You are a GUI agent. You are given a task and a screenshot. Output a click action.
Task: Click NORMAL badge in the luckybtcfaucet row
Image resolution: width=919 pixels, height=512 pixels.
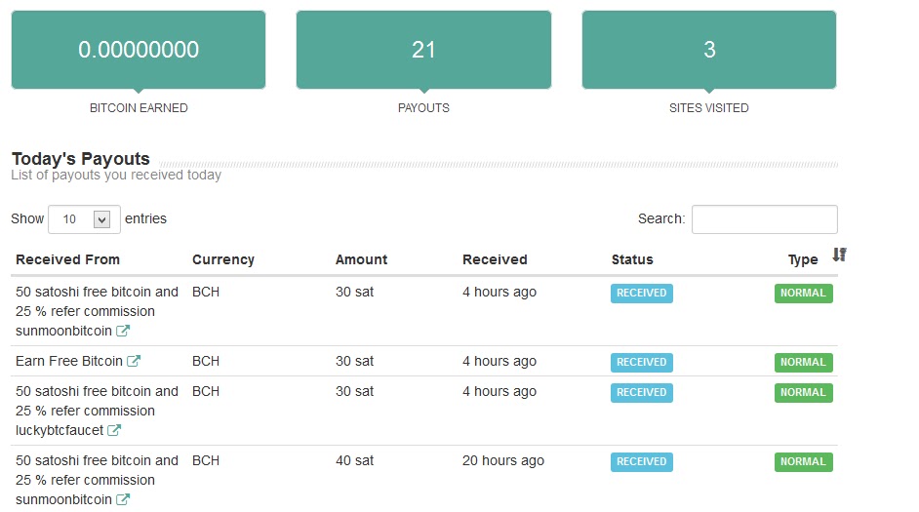803,392
